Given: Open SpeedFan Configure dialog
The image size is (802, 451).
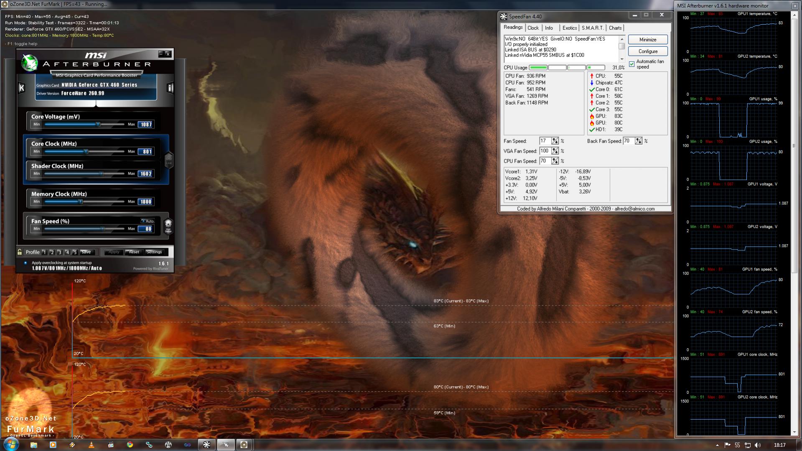Looking at the screenshot, I should coord(648,51).
